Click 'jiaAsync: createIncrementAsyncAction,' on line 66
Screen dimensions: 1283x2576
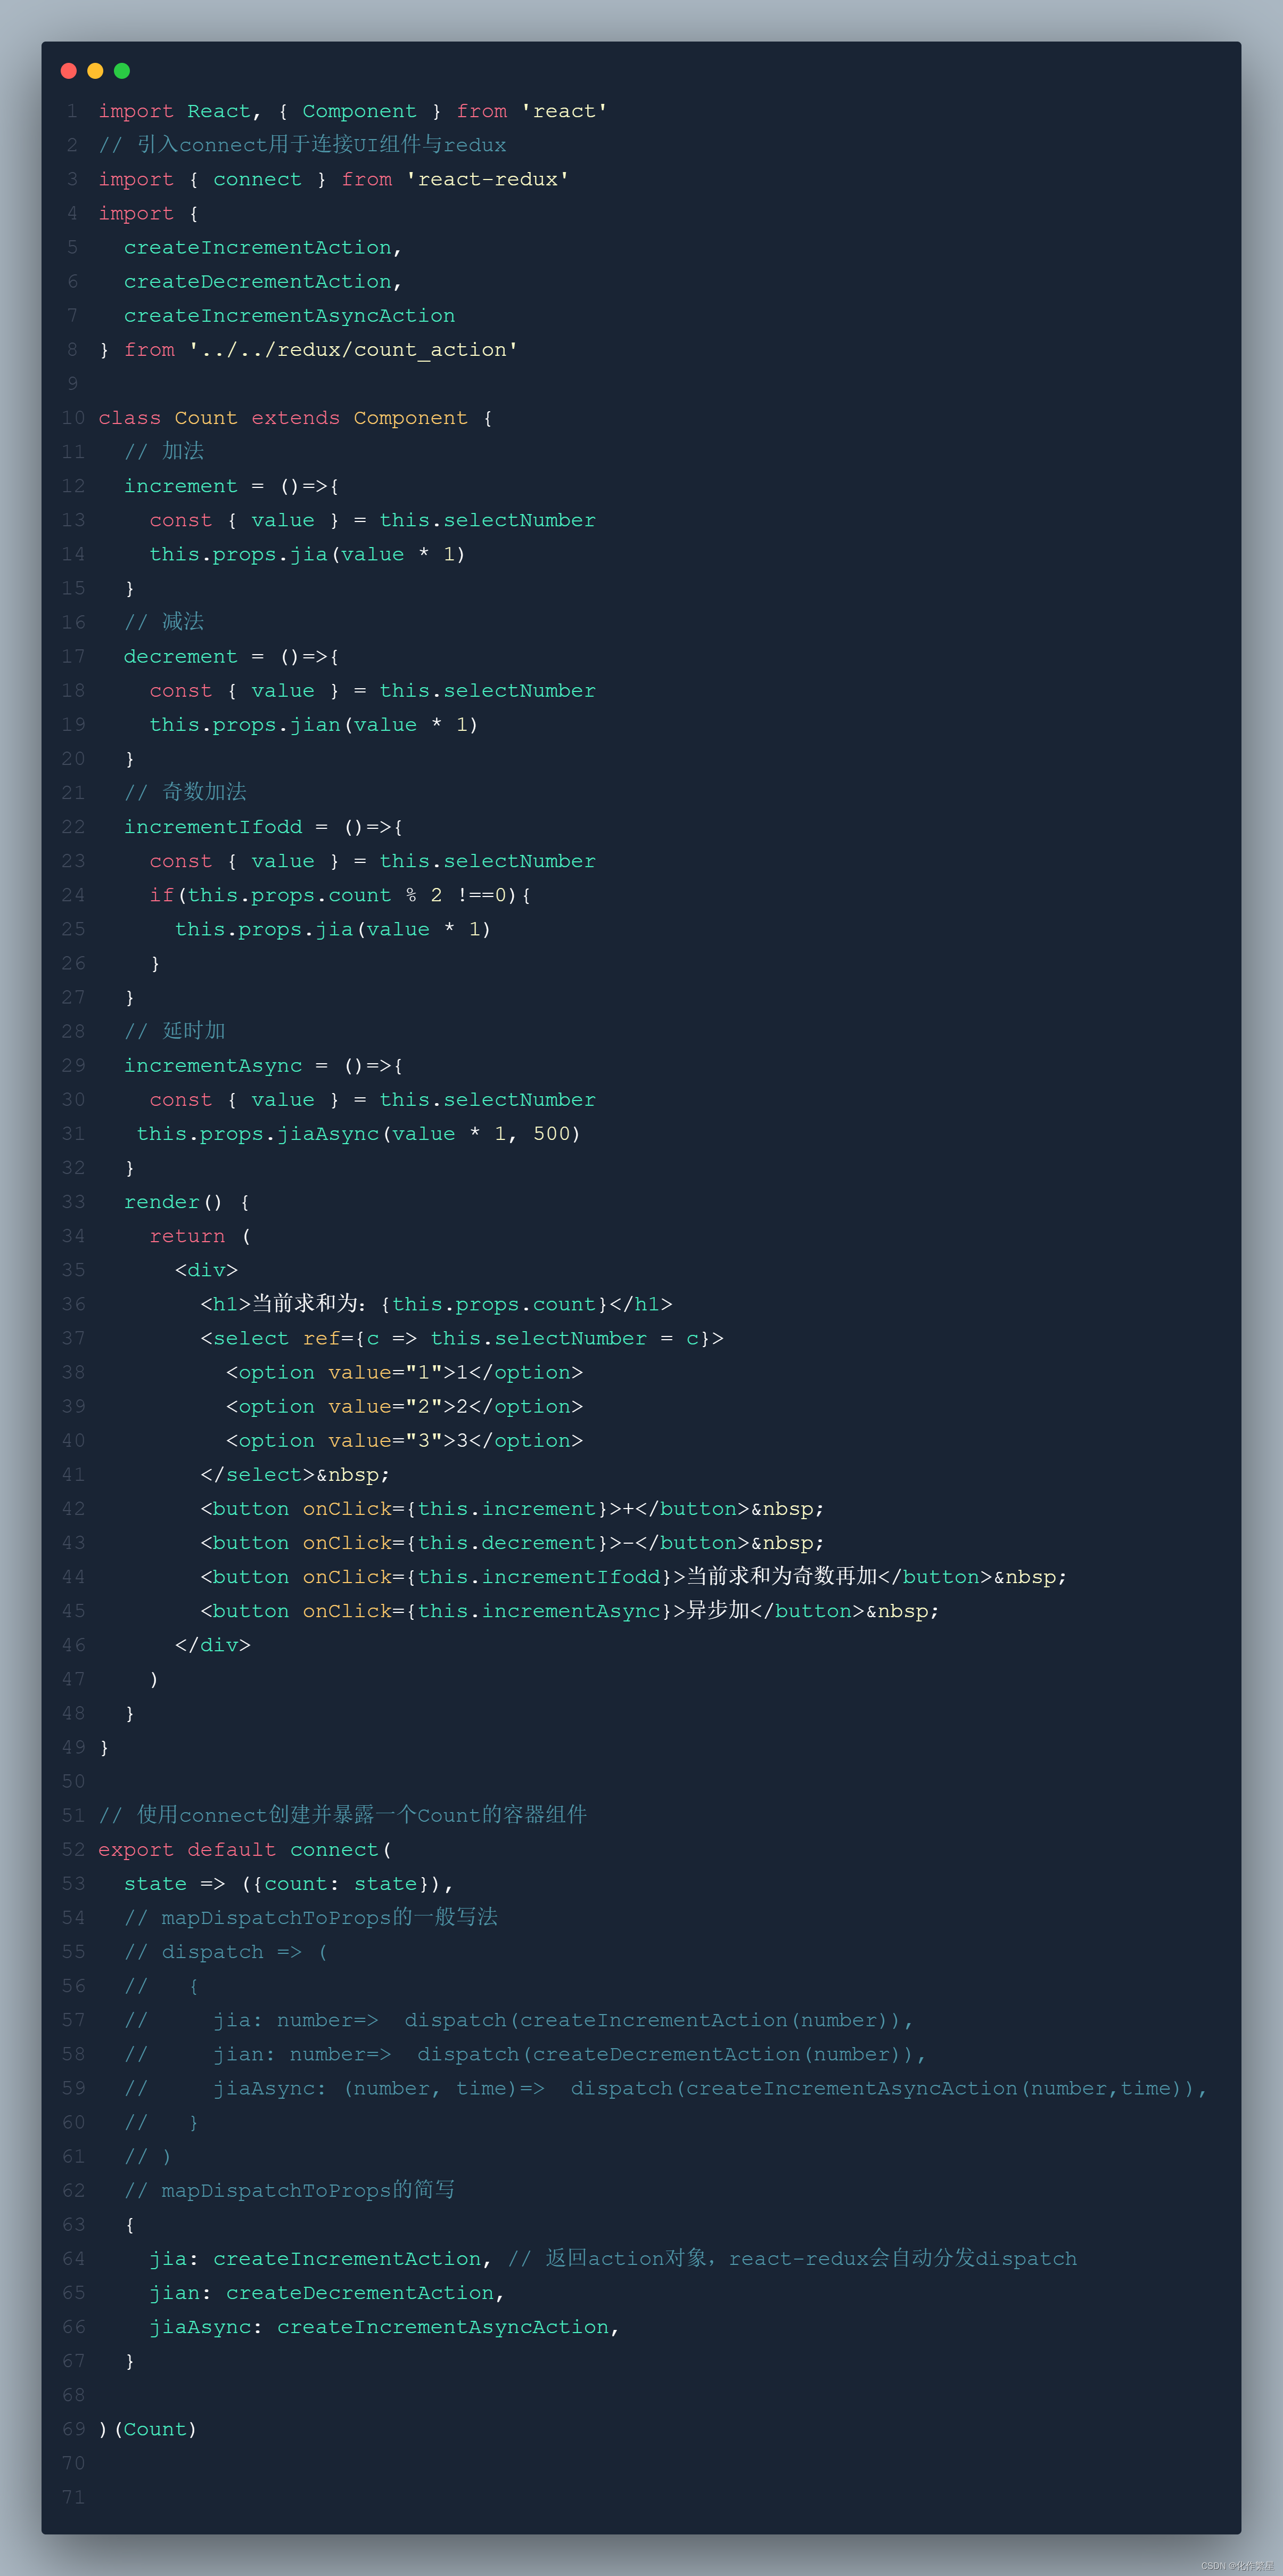point(384,2327)
